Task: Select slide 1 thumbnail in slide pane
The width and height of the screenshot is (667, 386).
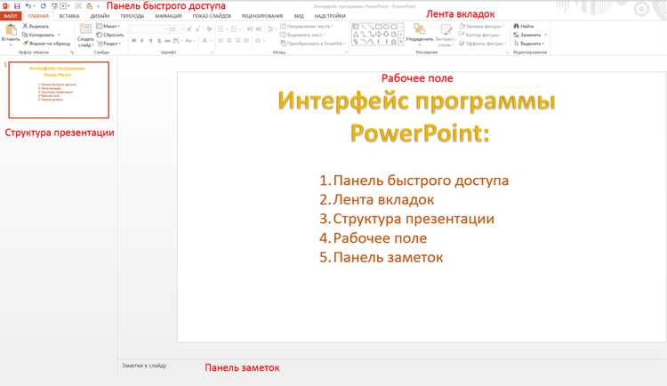Action: pyautogui.click(x=59, y=90)
